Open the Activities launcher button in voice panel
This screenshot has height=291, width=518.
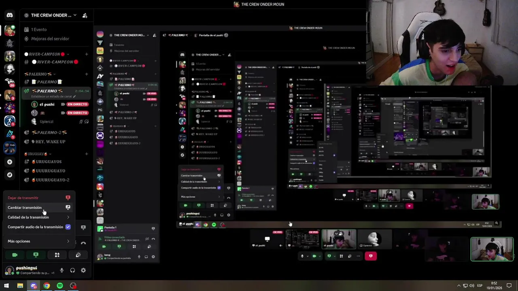coord(57,255)
